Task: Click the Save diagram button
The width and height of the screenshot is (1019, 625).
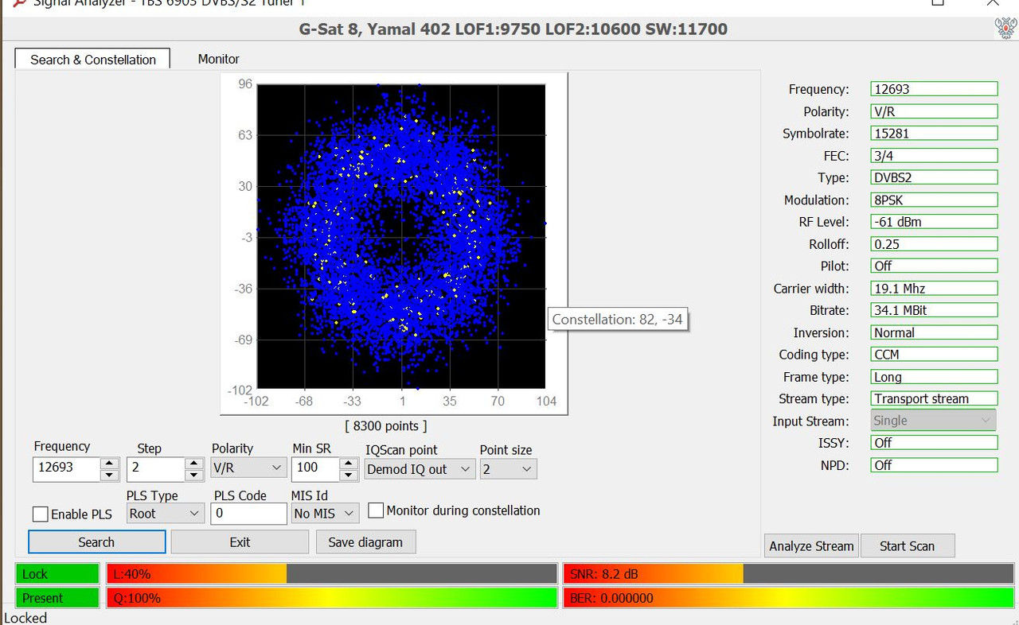Action: (365, 542)
